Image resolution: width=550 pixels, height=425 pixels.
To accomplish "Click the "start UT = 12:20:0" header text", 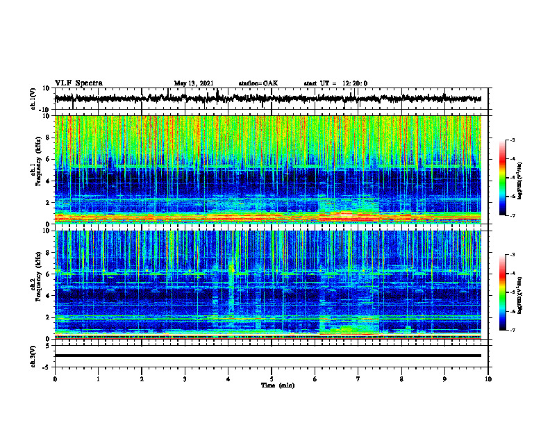I will click(x=335, y=83).
